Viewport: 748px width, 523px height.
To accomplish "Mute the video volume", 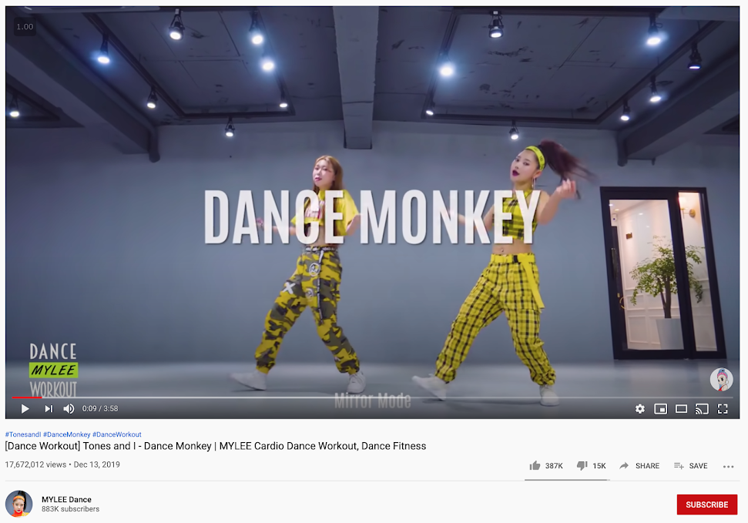I will [69, 408].
